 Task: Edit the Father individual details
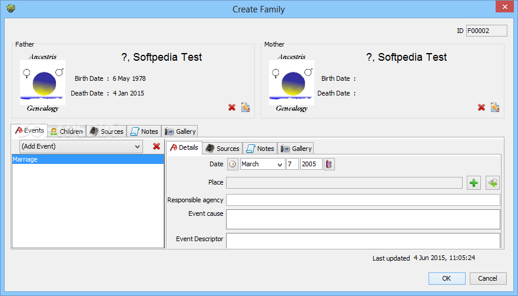pyautogui.click(x=245, y=107)
